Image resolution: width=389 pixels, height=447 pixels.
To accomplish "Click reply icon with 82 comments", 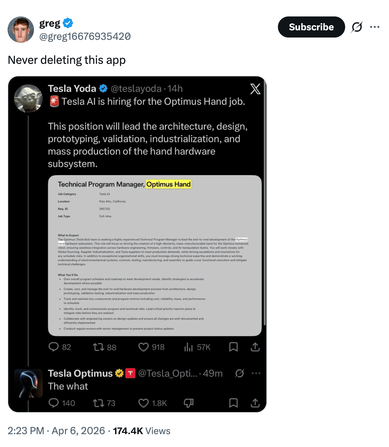I will (x=53, y=347).
